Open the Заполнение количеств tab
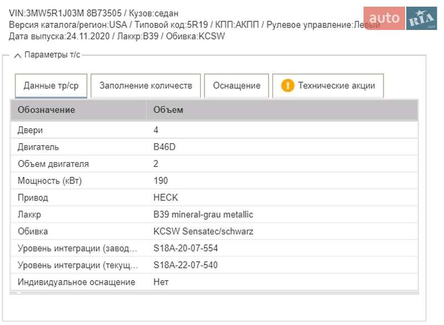The width and height of the screenshot is (444, 325). 146,85
